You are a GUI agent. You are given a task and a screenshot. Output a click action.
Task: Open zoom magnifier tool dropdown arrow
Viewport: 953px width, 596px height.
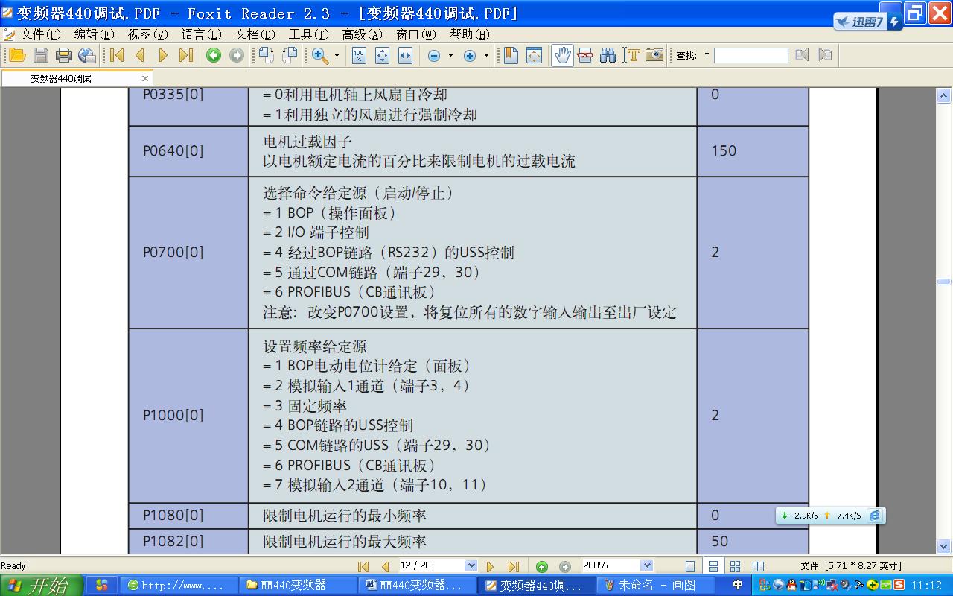pos(337,56)
